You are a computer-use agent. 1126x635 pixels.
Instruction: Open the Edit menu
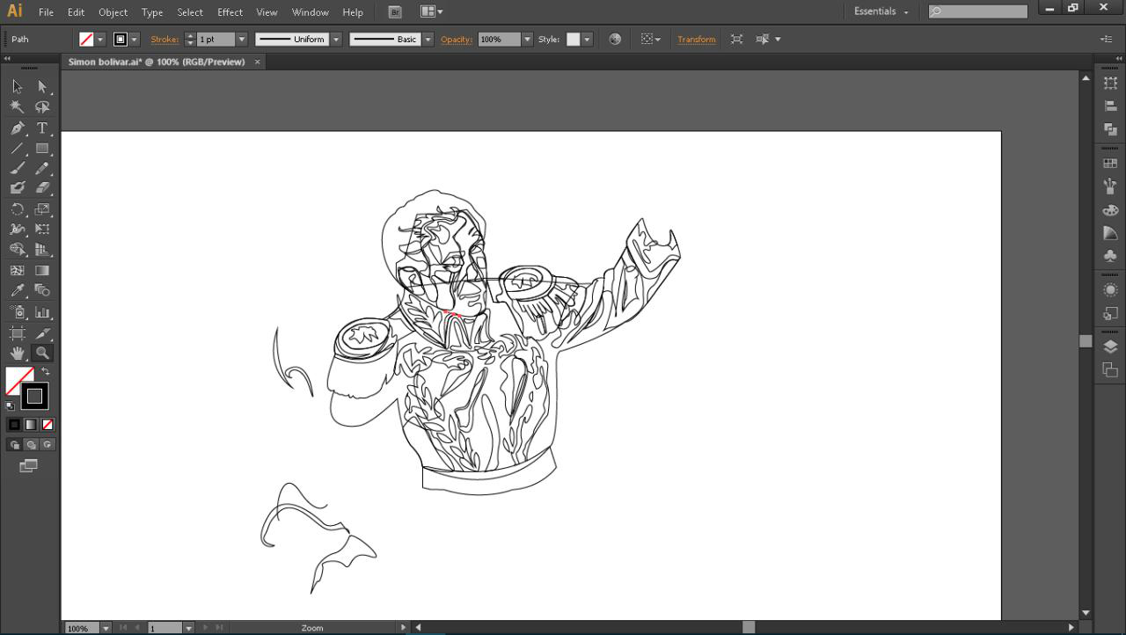coord(76,12)
